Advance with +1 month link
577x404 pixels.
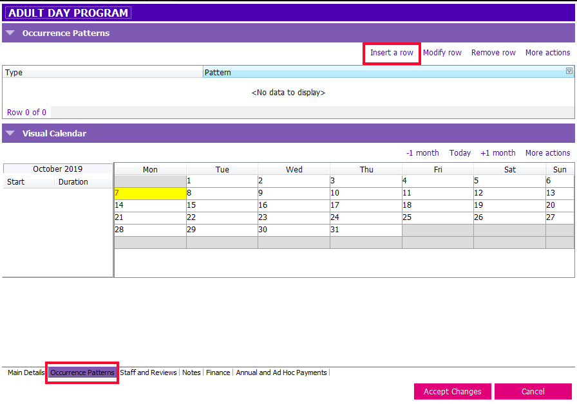(x=498, y=153)
